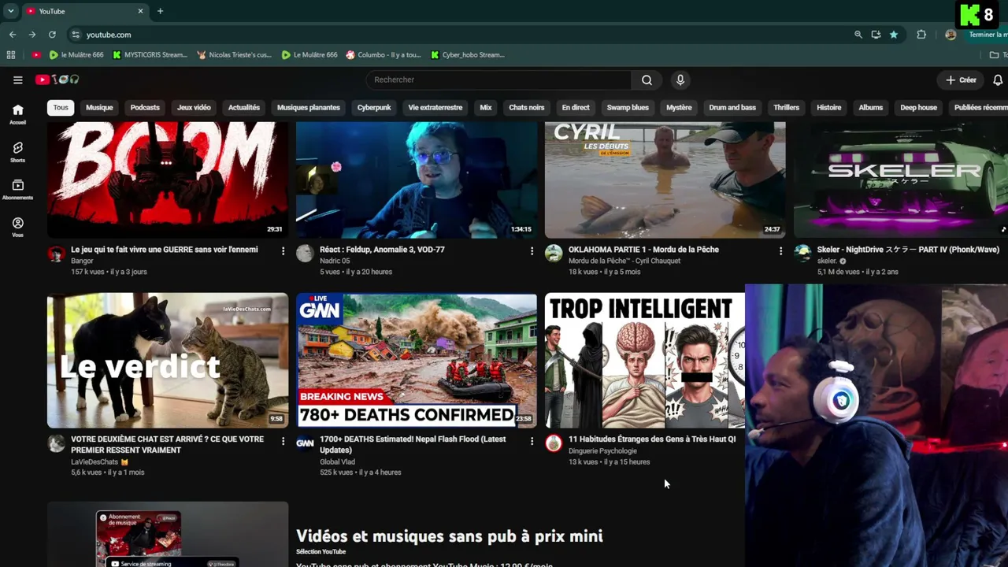Open the Columbo bookmark

point(384,55)
